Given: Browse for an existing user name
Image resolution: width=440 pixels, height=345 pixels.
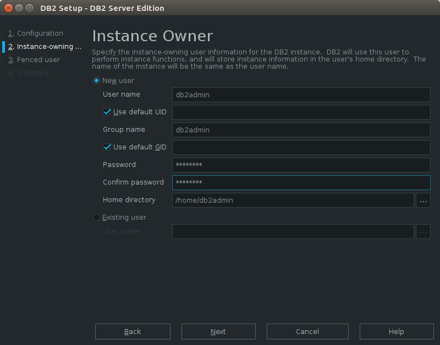Looking at the screenshot, I should (423, 231).
